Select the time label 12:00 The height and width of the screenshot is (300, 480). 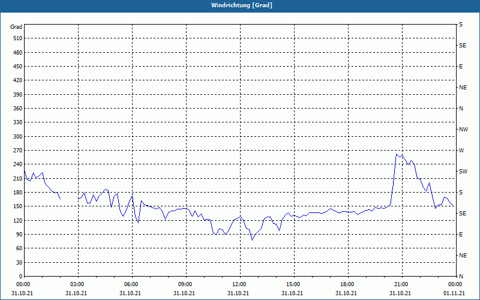(240, 284)
